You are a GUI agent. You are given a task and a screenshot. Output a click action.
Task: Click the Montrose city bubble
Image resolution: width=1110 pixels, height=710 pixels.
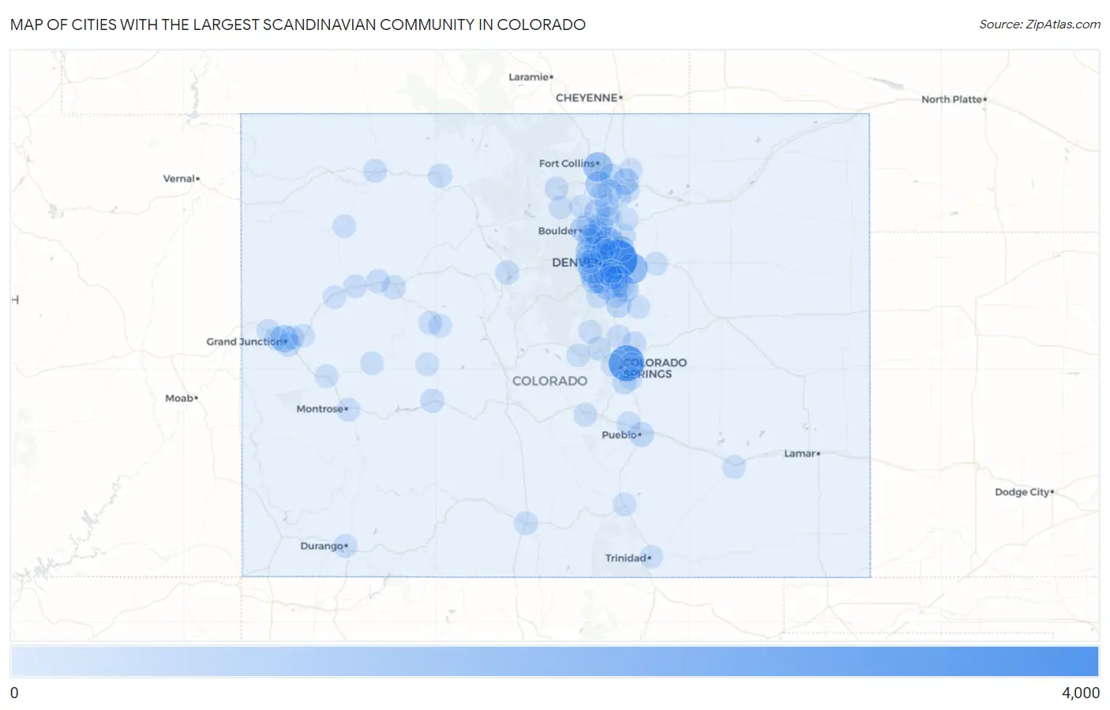pos(347,409)
